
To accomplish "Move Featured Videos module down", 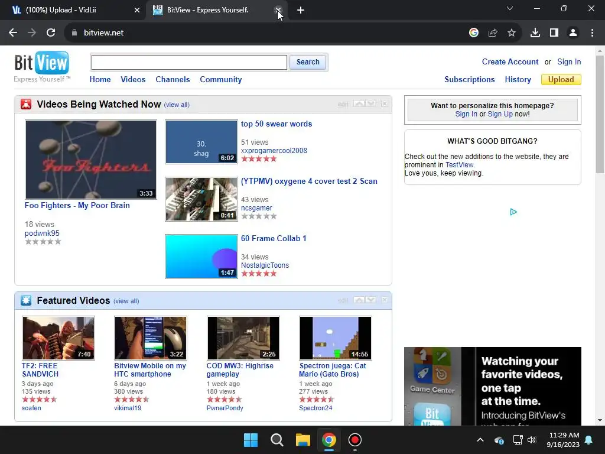I will click(x=371, y=300).
